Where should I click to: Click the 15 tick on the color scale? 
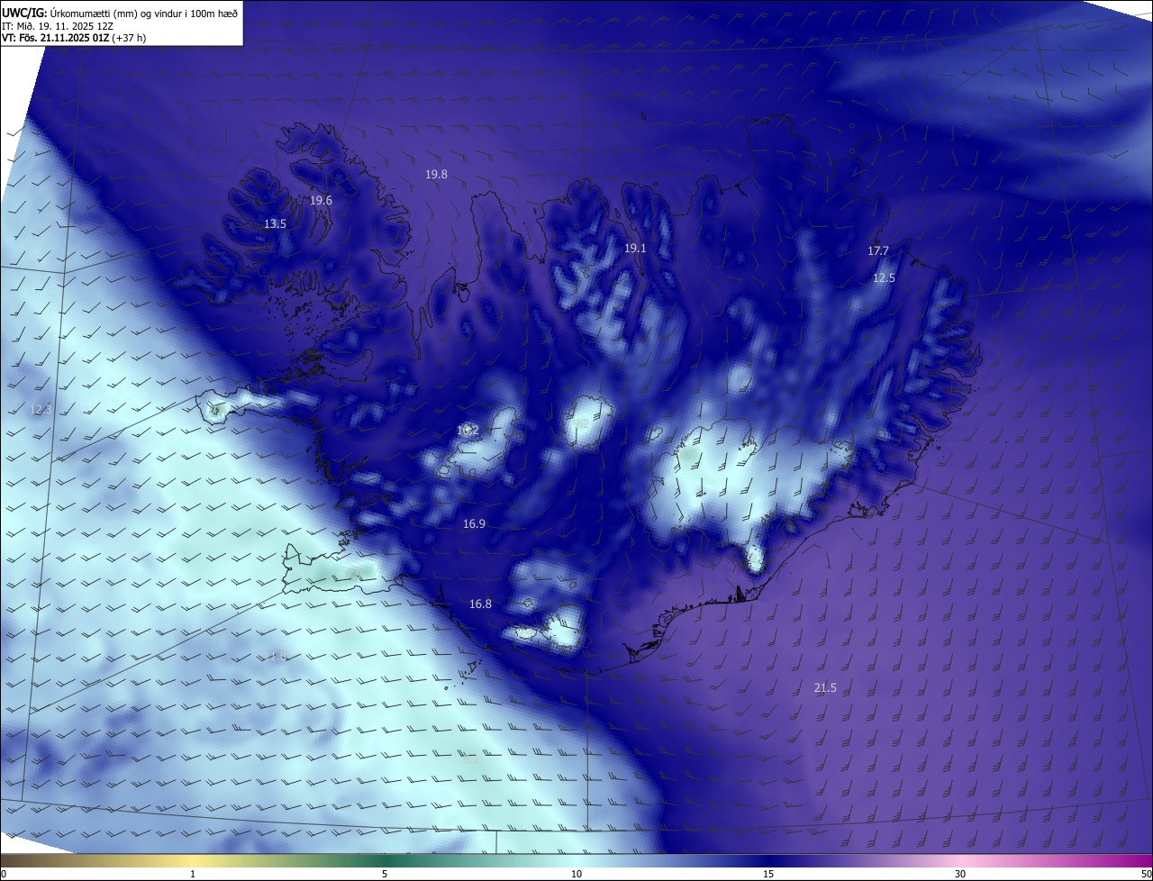coord(768,874)
